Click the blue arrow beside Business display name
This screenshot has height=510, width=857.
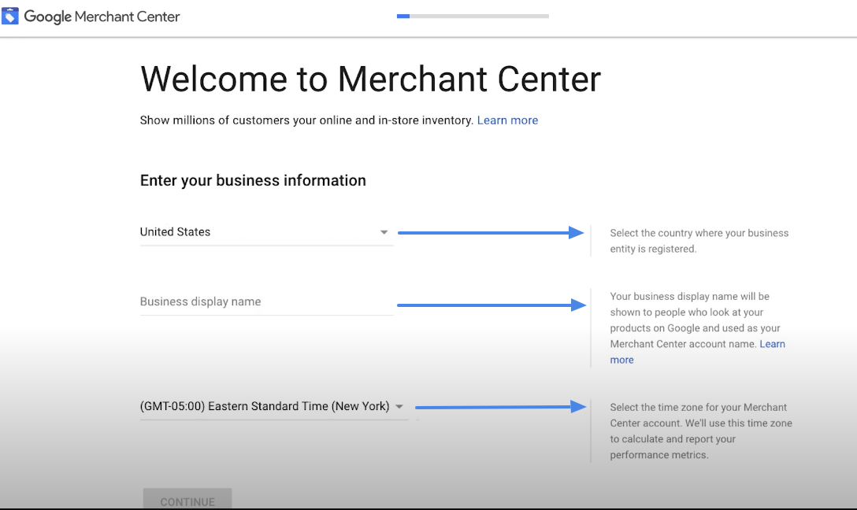pyautogui.click(x=492, y=305)
